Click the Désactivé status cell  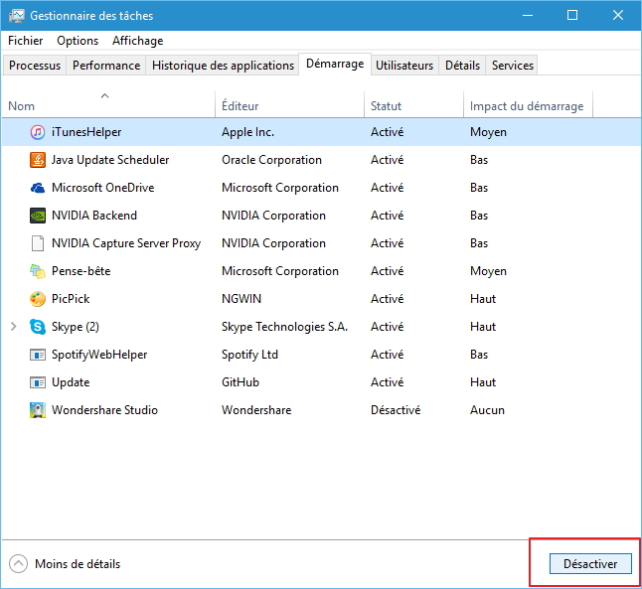pyautogui.click(x=396, y=410)
